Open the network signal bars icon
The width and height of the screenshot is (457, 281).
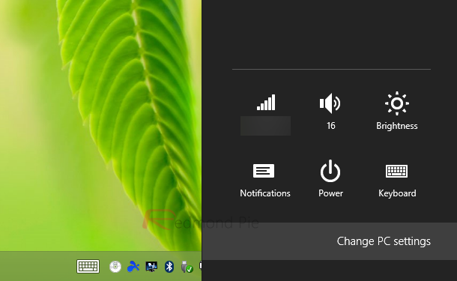point(266,103)
